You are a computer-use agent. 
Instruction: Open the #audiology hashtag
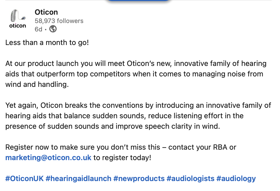click(236, 178)
